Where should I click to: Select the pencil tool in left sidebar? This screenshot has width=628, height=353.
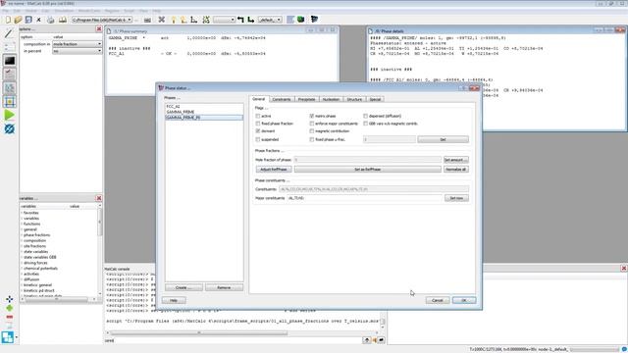[9, 33]
